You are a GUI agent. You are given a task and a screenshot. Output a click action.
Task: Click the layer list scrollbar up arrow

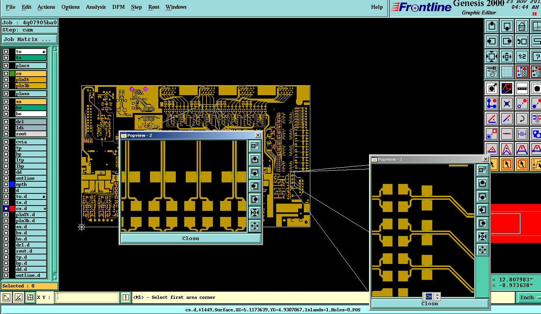[55, 49]
